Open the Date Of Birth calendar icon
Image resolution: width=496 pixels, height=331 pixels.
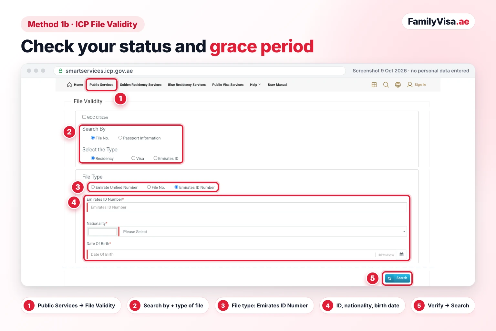click(x=401, y=254)
